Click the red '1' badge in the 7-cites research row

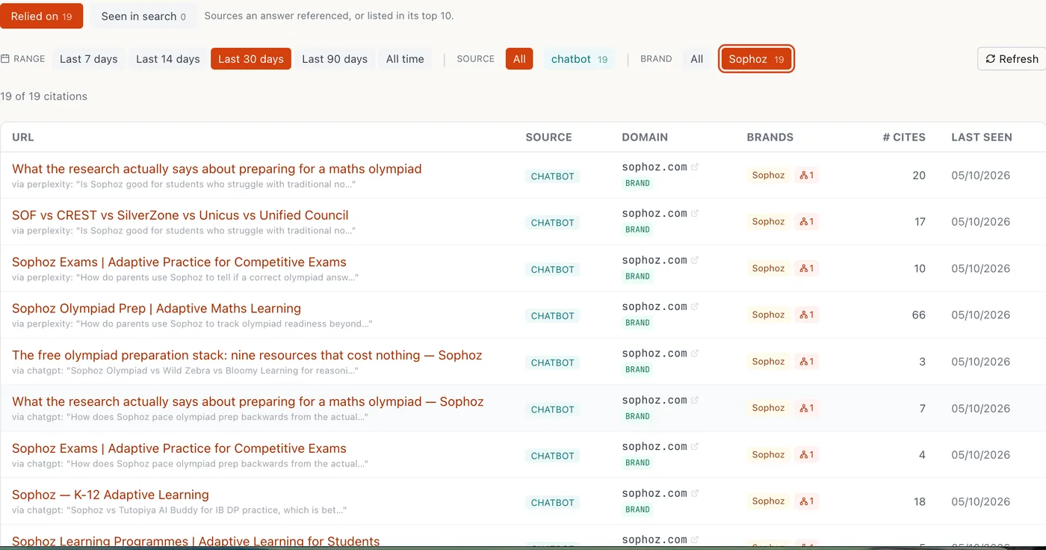807,408
